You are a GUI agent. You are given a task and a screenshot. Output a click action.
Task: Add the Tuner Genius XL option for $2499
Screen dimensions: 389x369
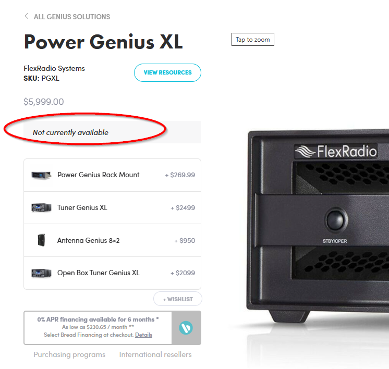[x=113, y=208]
